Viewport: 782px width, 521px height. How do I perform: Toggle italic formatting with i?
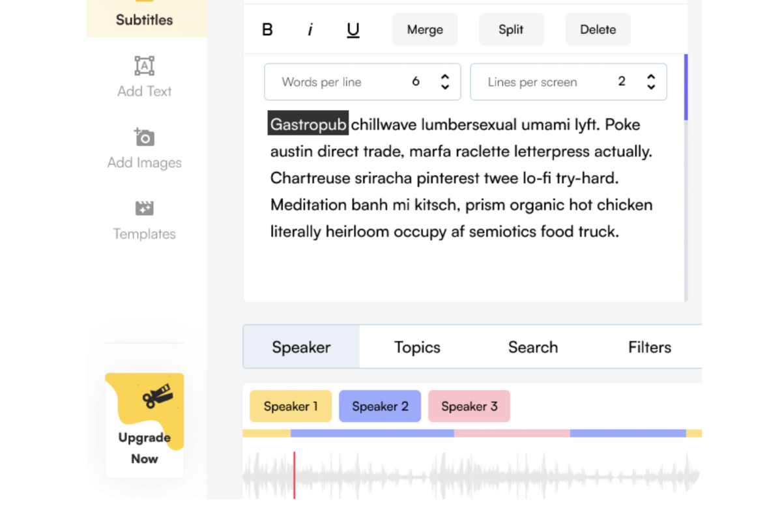(x=310, y=30)
